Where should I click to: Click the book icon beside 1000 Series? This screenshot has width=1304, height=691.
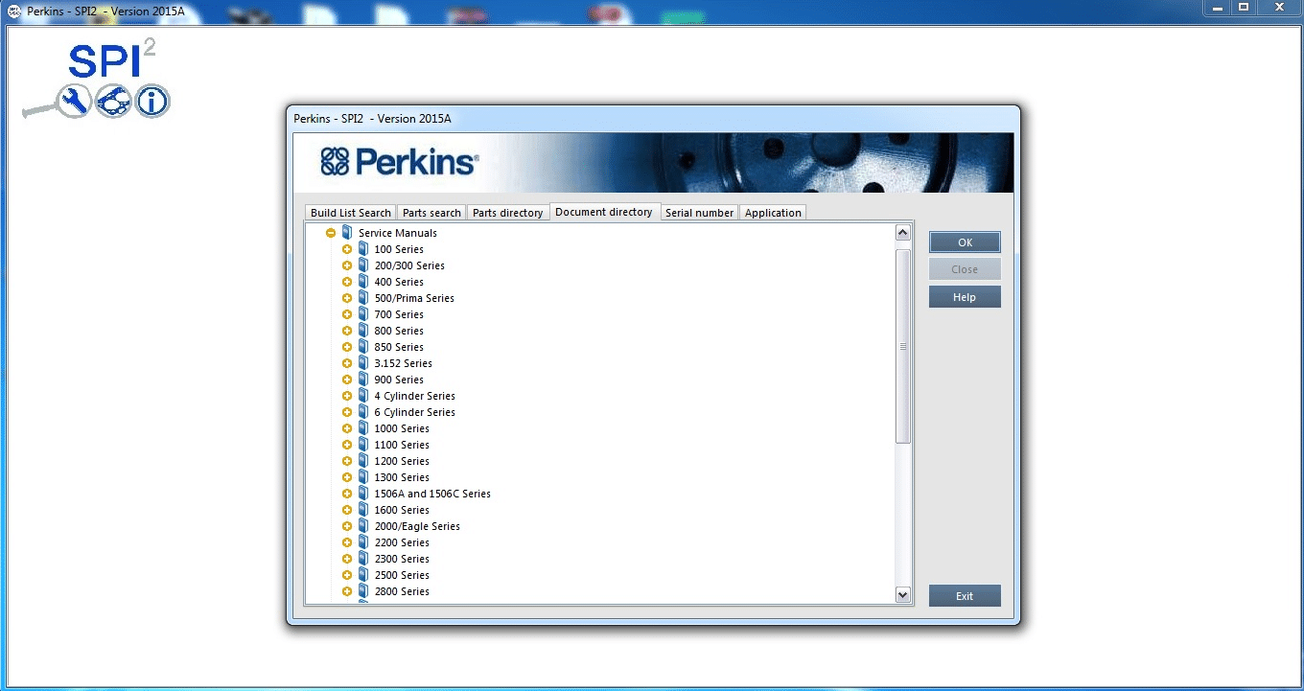(363, 428)
